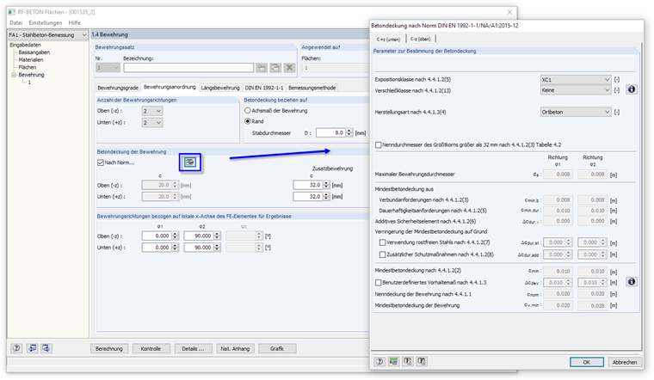Select Materialien in navigation tree
The width and height of the screenshot is (654, 380).
pos(31,60)
